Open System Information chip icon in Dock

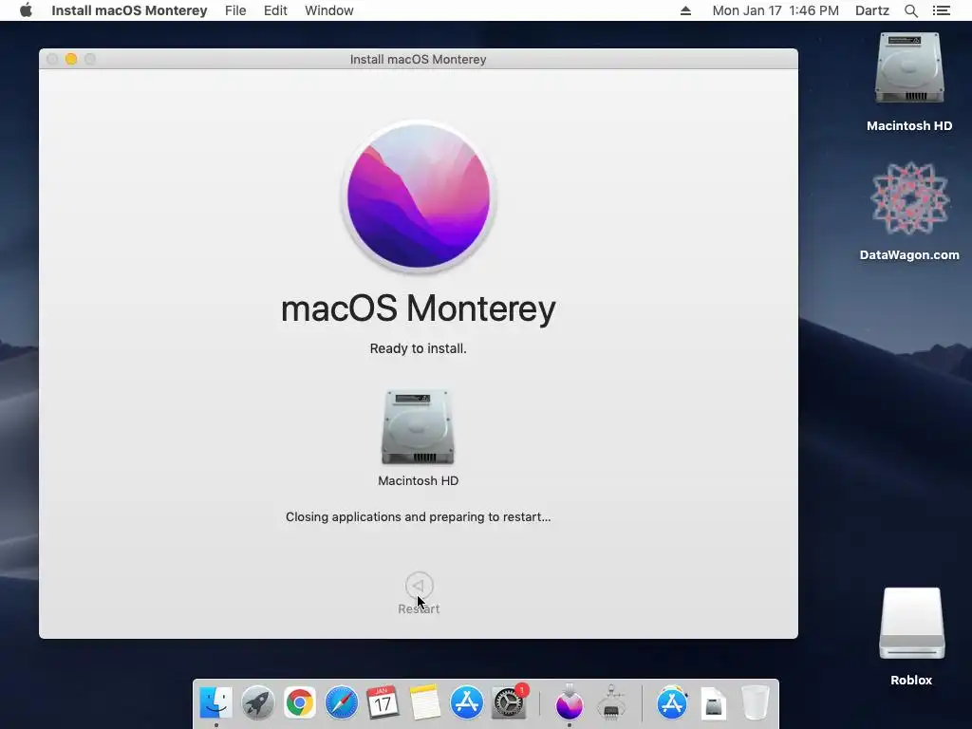coord(611,702)
